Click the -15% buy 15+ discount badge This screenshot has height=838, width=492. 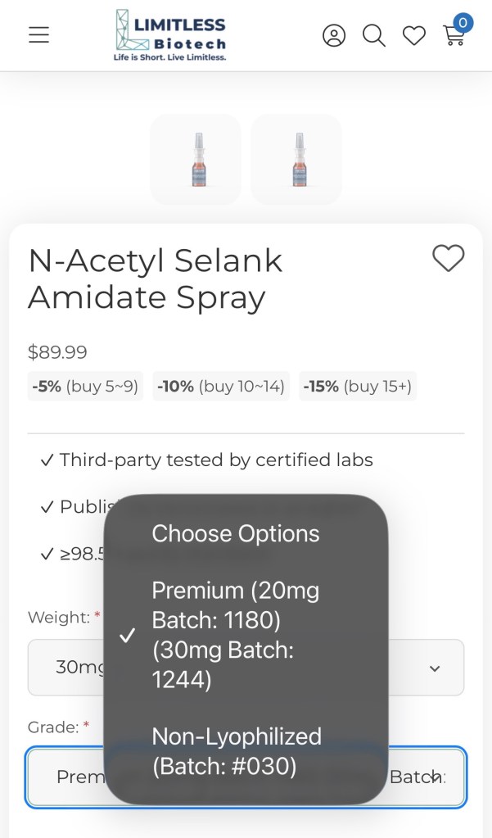tap(358, 387)
